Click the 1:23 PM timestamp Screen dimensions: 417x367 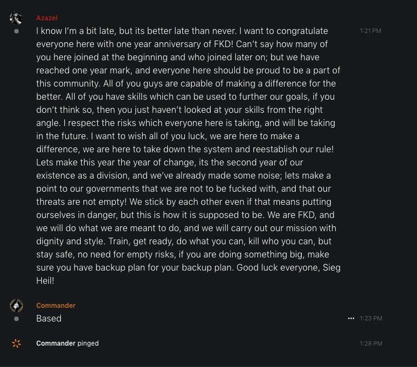(371, 318)
